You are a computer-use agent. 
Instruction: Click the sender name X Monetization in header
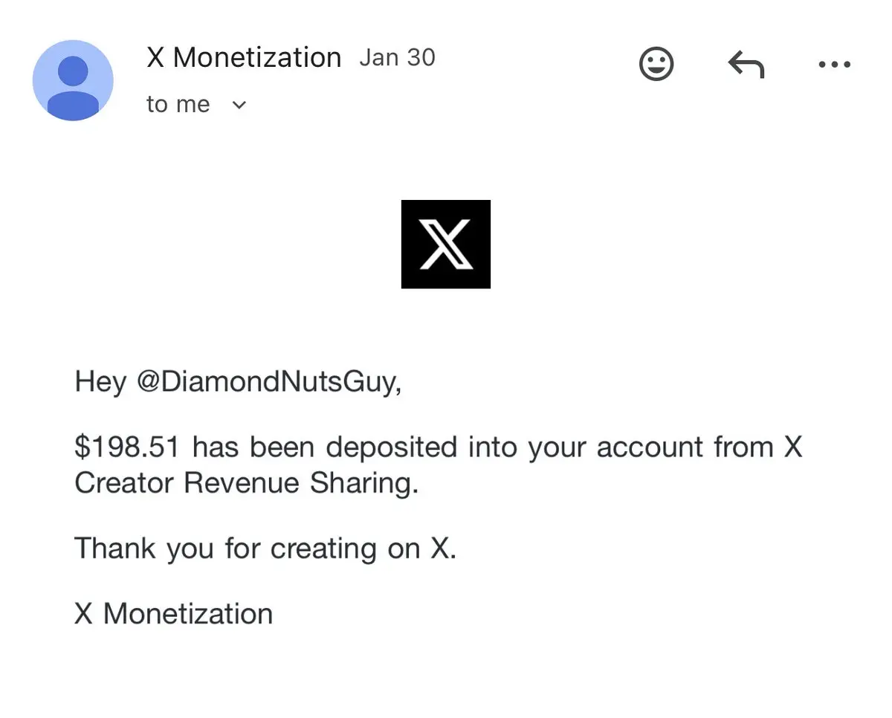(x=244, y=58)
